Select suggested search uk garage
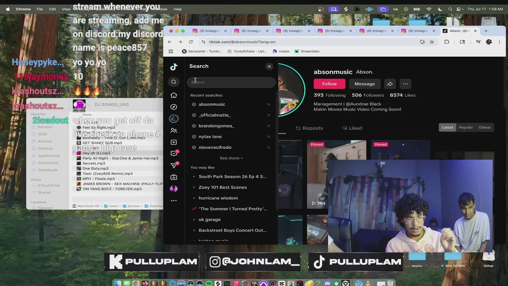 [x=210, y=220]
